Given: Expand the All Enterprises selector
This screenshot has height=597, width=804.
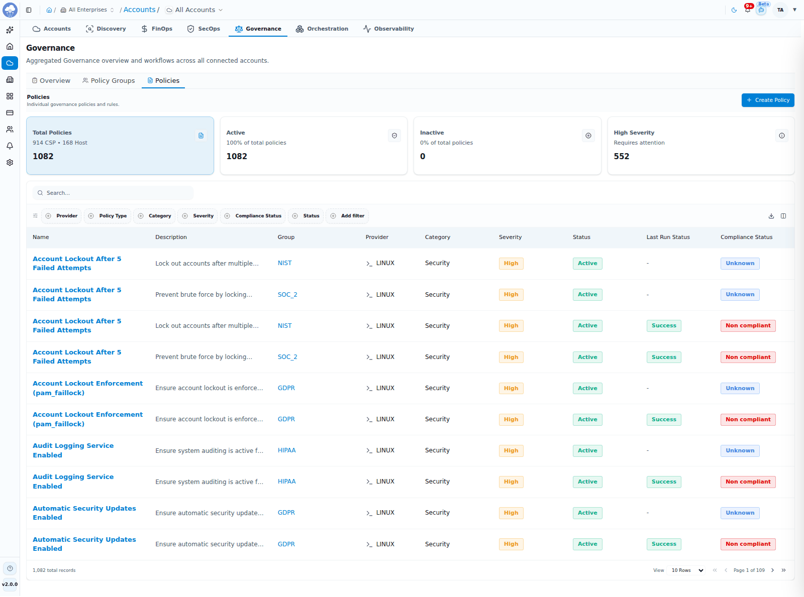Looking at the screenshot, I should coord(87,10).
